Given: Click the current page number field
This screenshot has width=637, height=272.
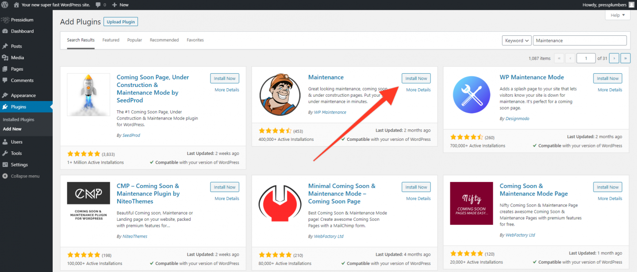Looking at the screenshot, I should [586, 58].
